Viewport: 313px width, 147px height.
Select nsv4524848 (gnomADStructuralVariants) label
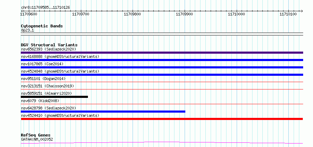click(60, 71)
